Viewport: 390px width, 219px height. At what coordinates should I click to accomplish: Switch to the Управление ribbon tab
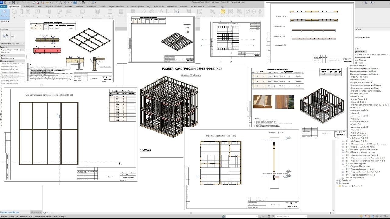click(x=158, y=6)
